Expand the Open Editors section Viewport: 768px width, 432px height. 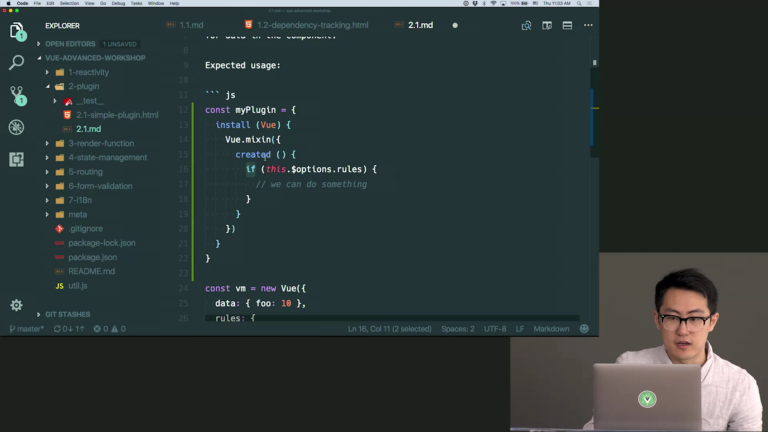(x=39, y=44)
